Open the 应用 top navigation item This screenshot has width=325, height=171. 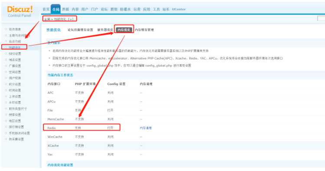point(146,9)
